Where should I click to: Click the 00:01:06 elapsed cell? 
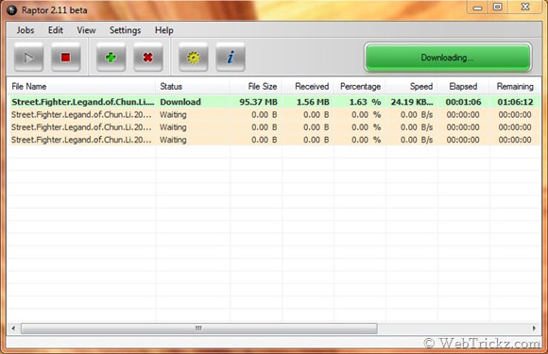pos(463,102)
